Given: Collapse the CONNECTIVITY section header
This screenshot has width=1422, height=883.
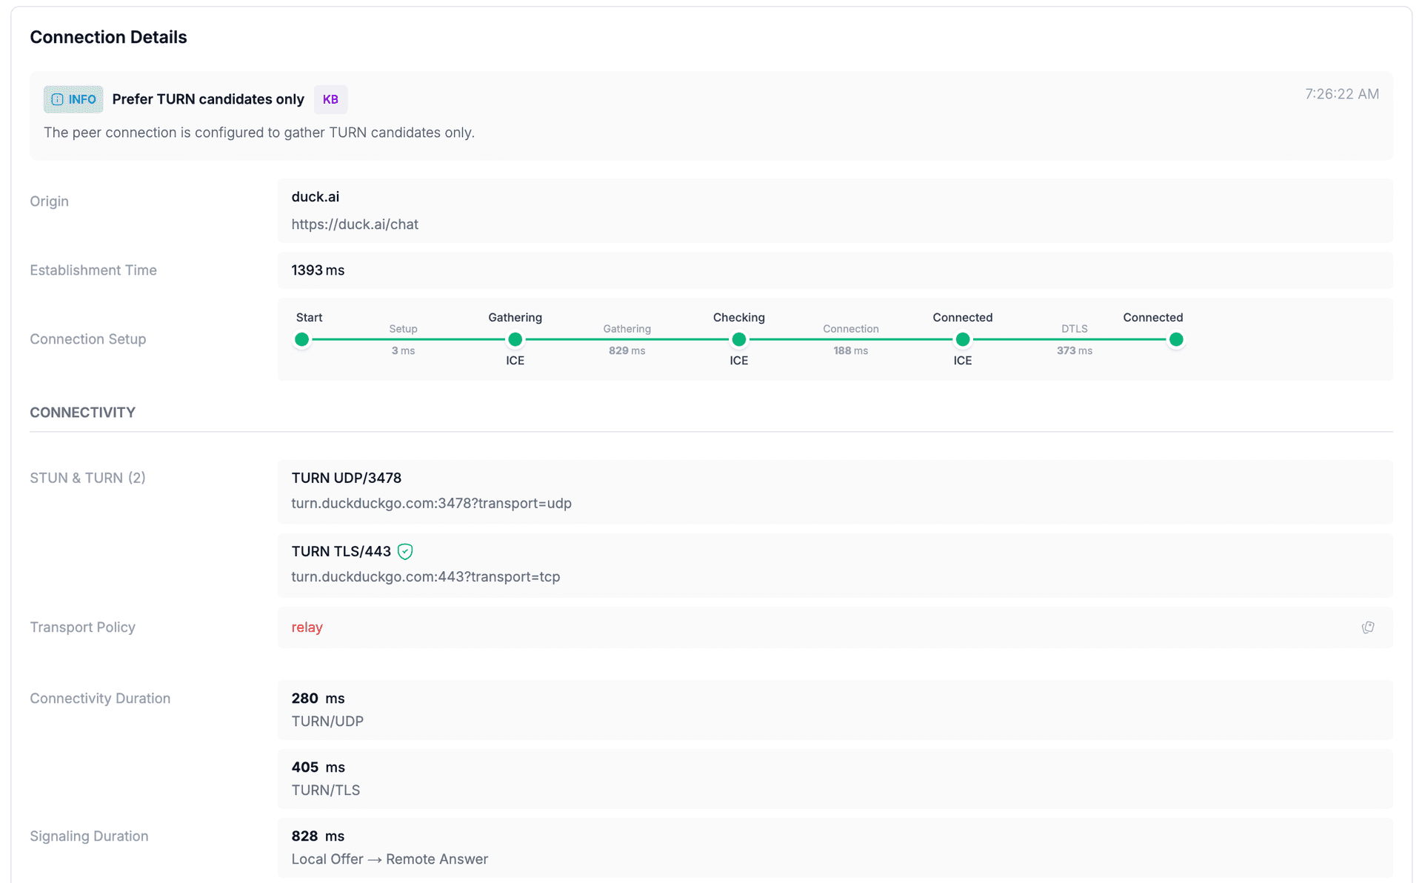Looking at the screenshot, I should [82, 412].
